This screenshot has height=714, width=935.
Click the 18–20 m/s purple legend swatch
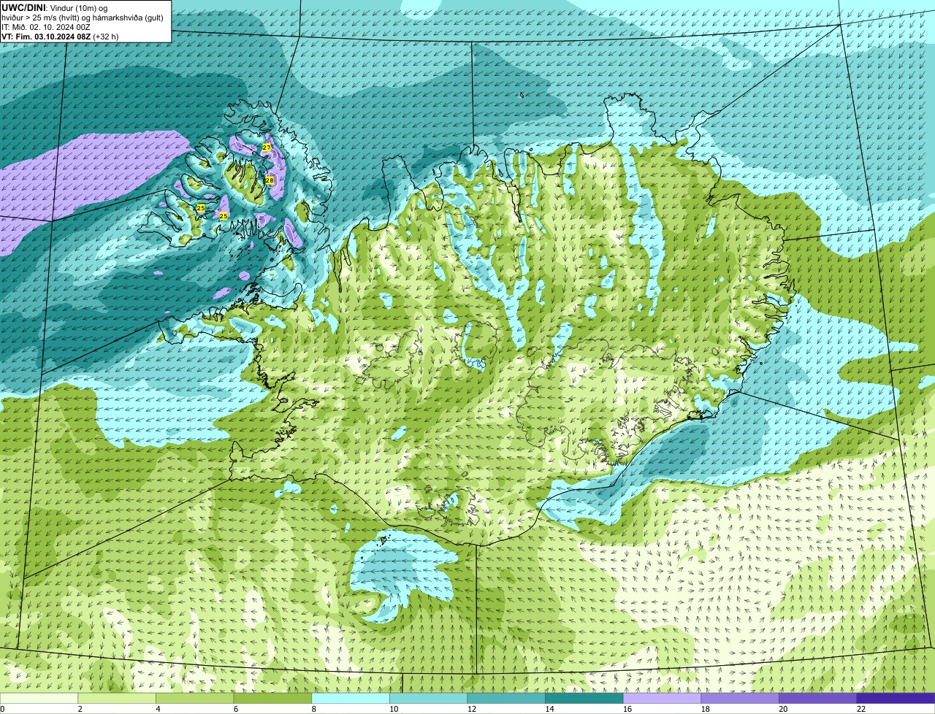point(739,699)
